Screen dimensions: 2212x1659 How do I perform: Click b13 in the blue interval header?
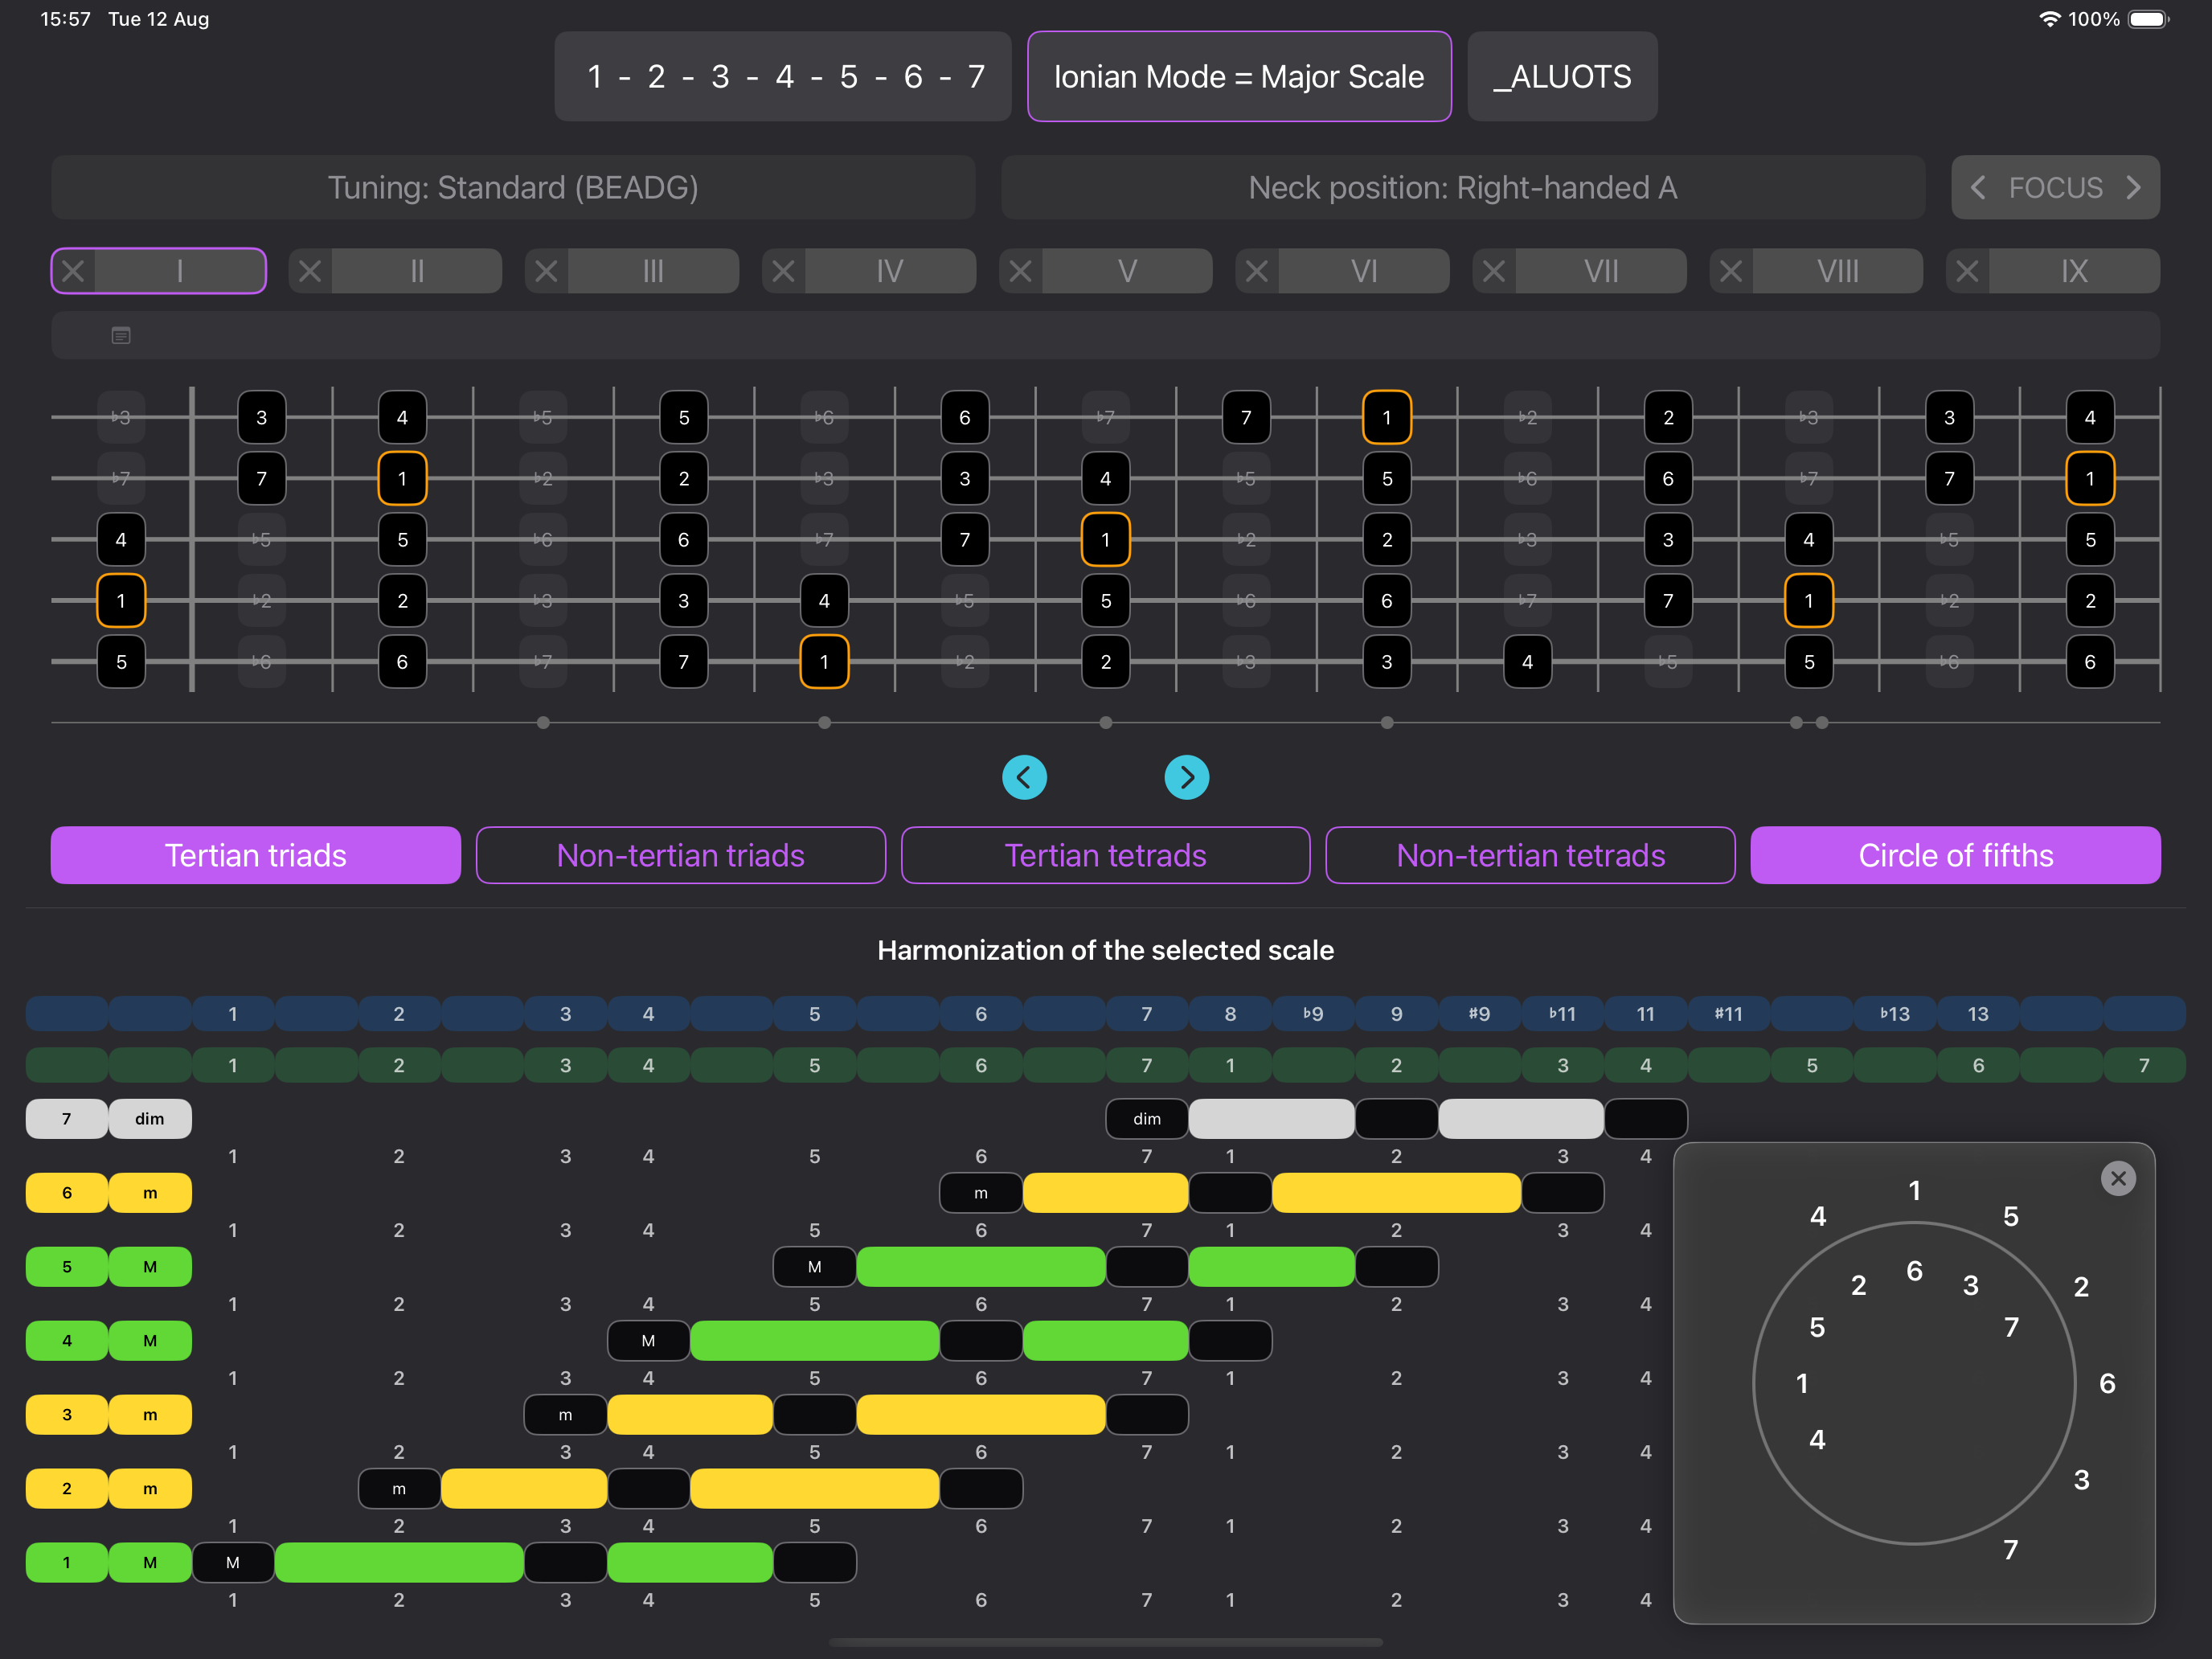tap(1895, 1014)
